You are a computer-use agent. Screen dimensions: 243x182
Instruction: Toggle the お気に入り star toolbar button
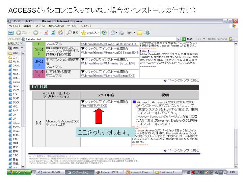pos(90,33)
